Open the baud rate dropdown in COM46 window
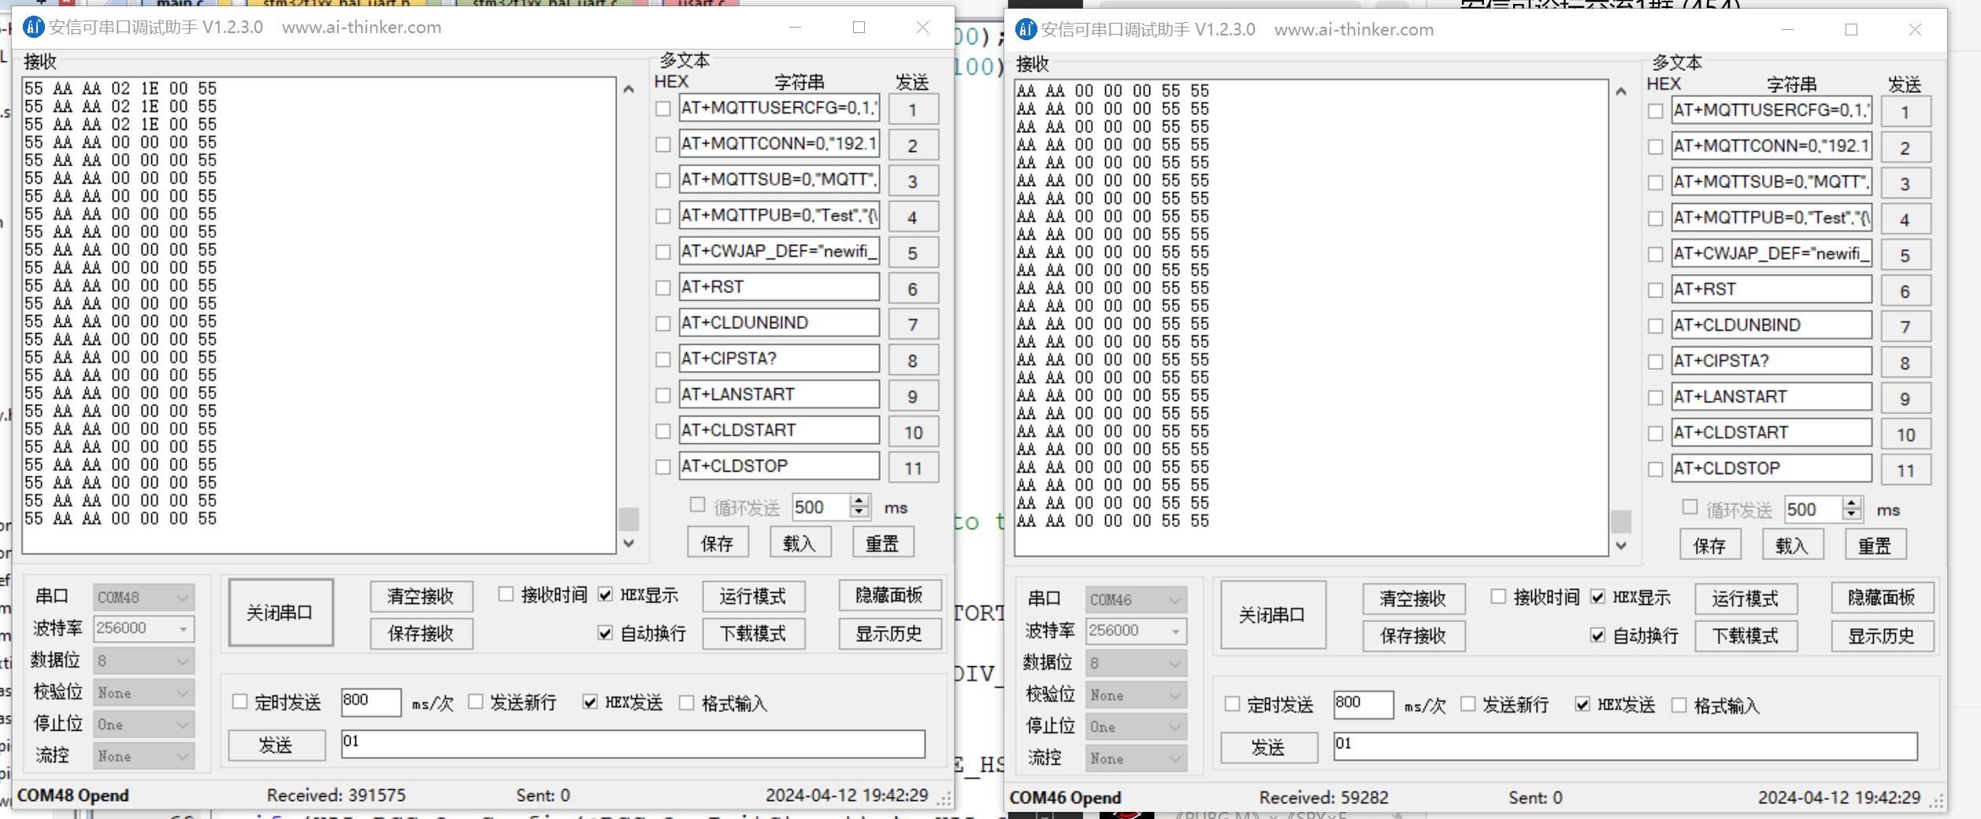This screenshot has width=1981, height=819. [1136, 631]
